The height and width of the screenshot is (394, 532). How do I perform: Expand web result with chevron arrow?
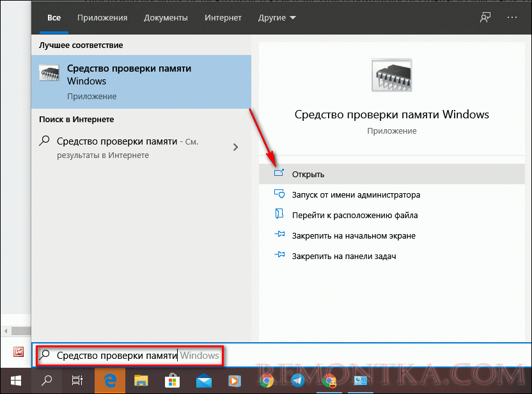235,147
